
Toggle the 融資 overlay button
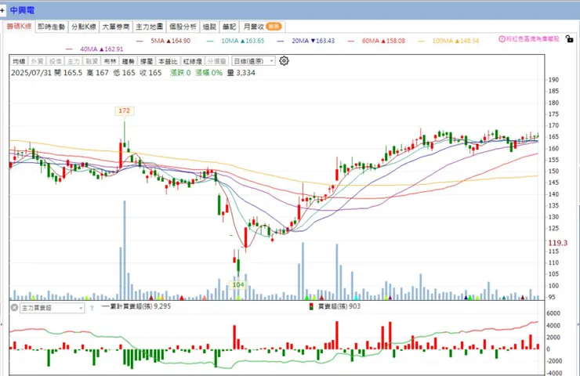click(92, 61)
